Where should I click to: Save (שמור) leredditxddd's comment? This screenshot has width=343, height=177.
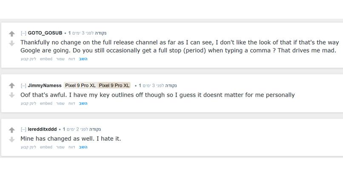[60, 147]
